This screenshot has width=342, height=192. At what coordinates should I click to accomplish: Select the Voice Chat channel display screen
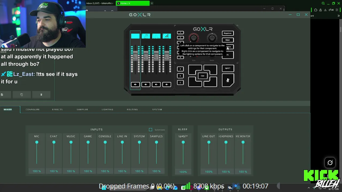pyautogui.click(x=156, y=36)
